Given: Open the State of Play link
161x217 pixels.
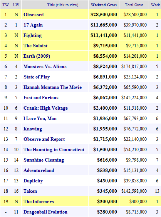Looking at the screenshot, I should click(x=37, y=77).
